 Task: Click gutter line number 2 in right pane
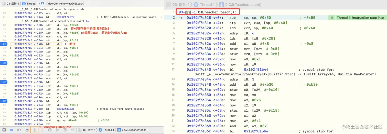[174, 18]
